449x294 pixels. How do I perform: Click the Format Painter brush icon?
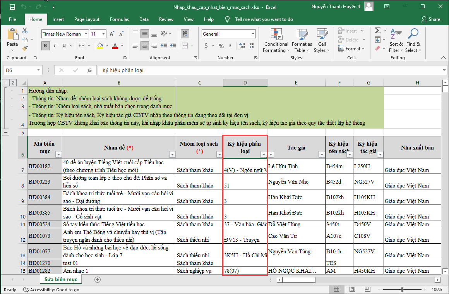point(25,48)
